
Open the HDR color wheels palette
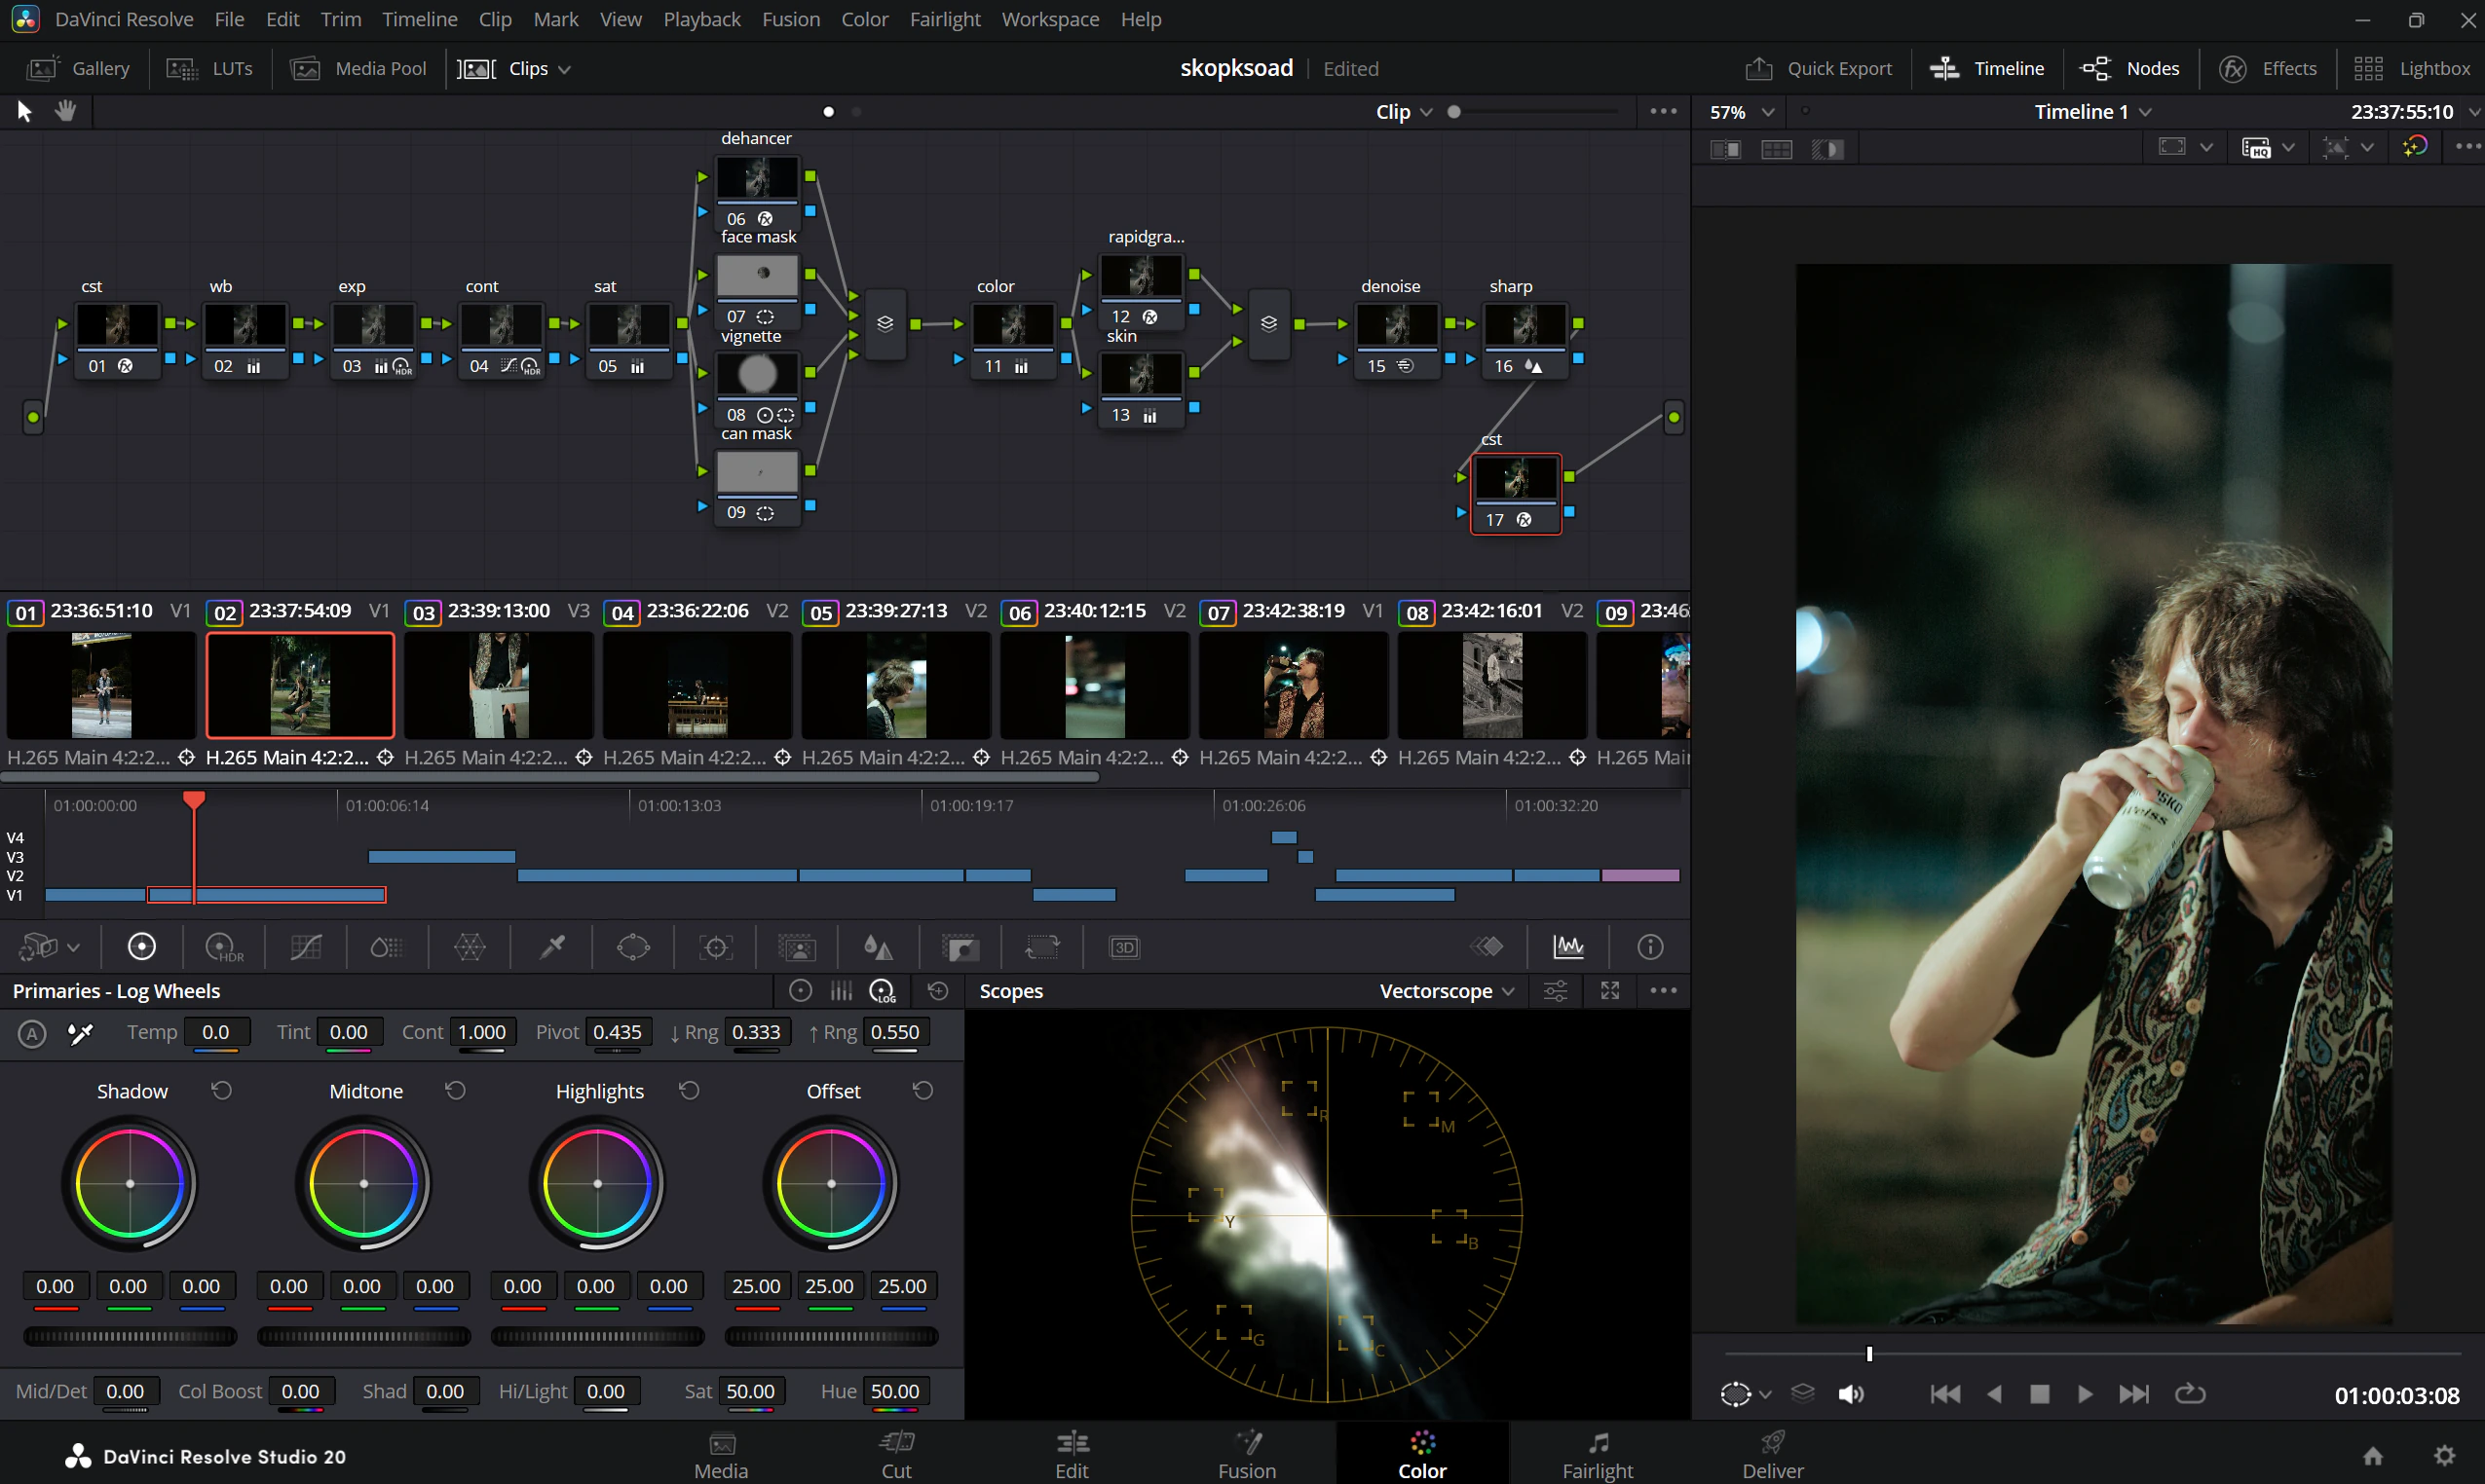pos(223,946)
